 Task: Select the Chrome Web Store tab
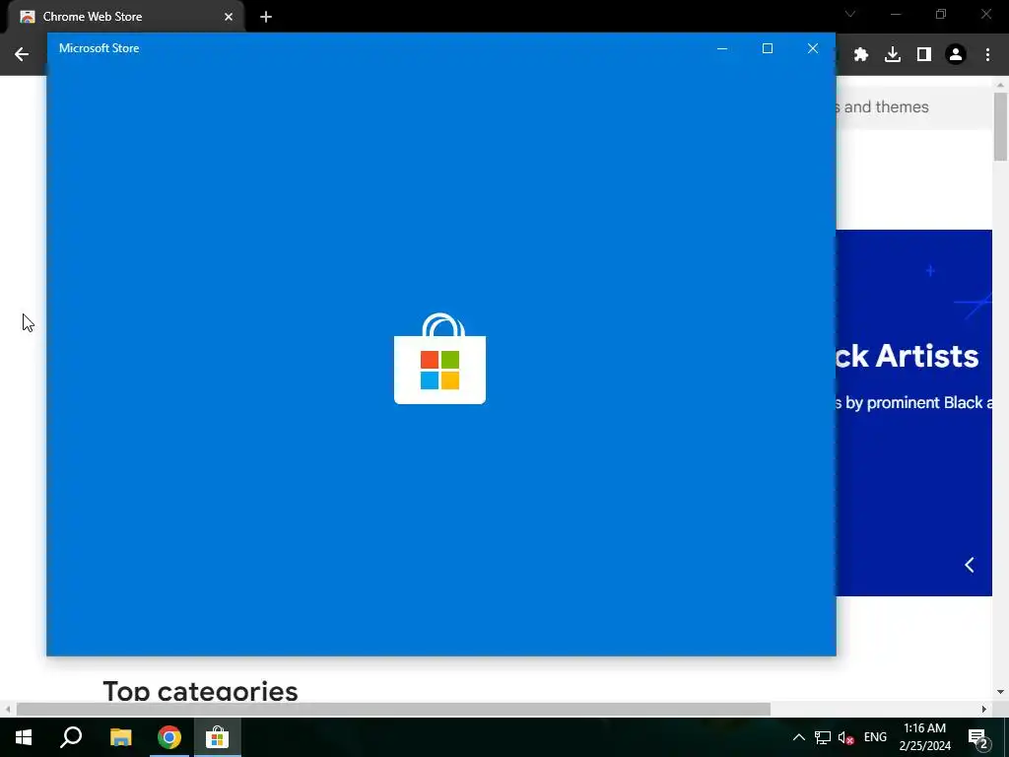tap(125, 17)
